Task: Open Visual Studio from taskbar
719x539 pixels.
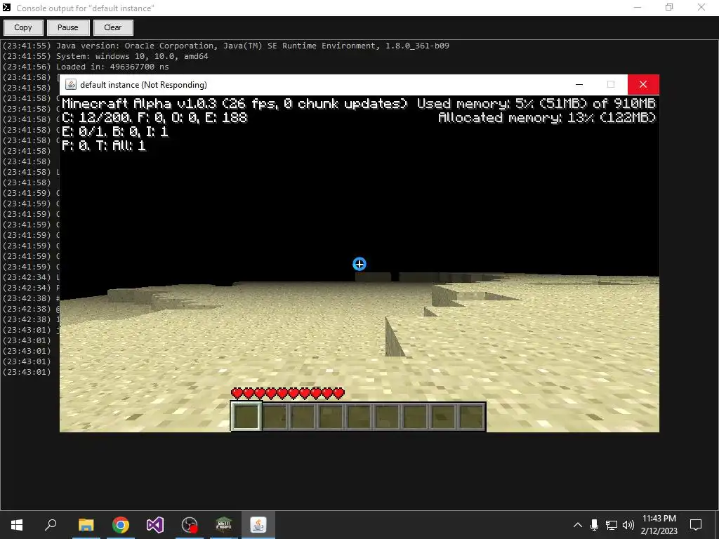Action: pyautogui.click(x=155, y=525)
